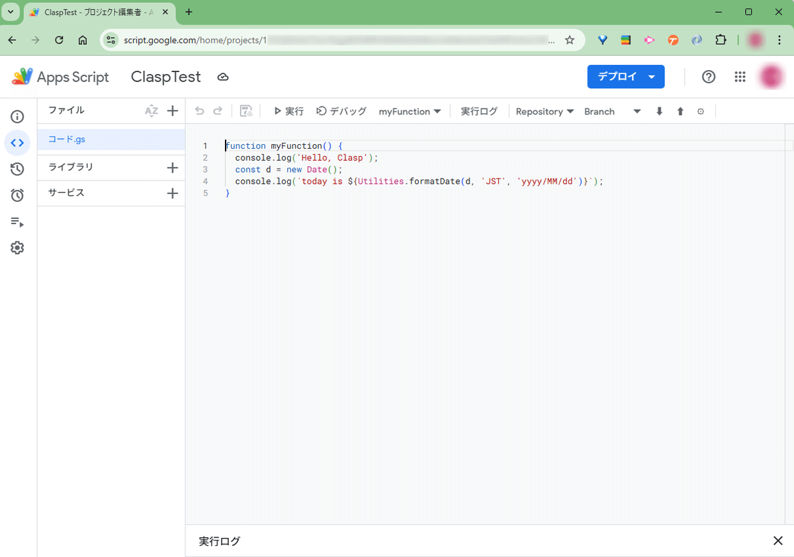The height and width of the screenshot is (557, 794).
Task: Sort files alphabetically with the AZ icon
Action: 152,110
